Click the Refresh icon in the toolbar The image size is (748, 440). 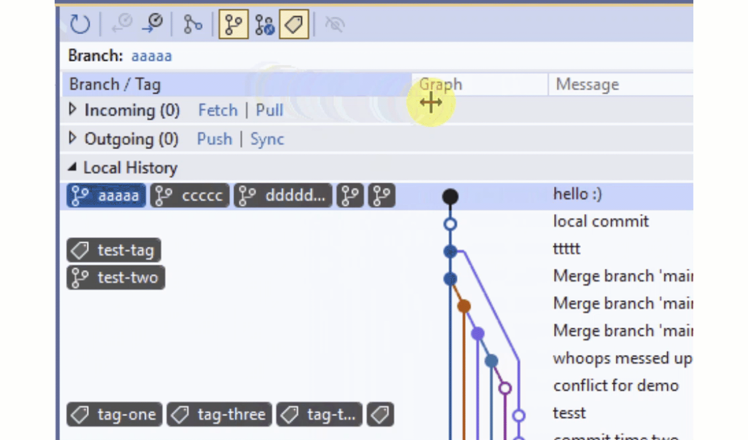[80, 24]
